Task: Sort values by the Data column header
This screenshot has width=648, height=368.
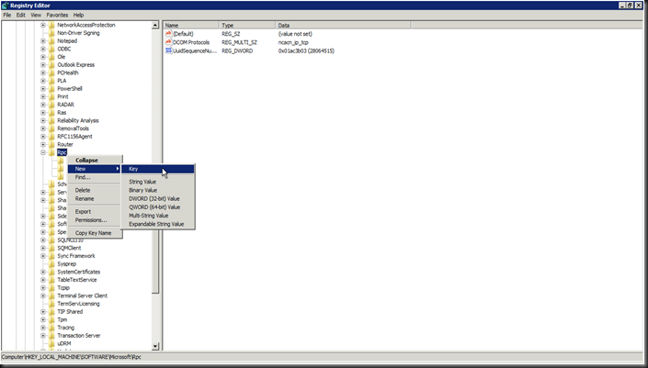Action: 343,25
